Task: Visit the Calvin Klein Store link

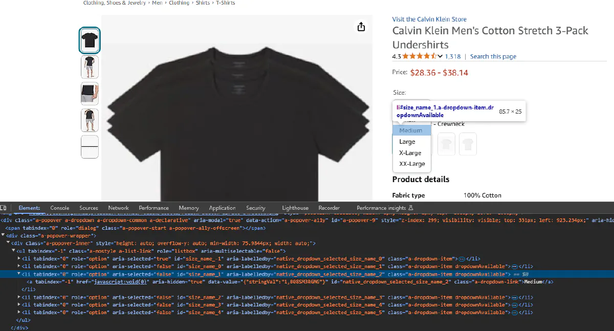Action: (429, 19)
